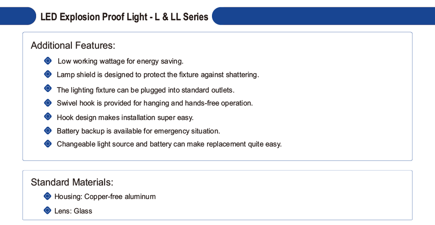Select text about lamp shield shattering protection
This screenshot has width=435, height=225.
158,75
